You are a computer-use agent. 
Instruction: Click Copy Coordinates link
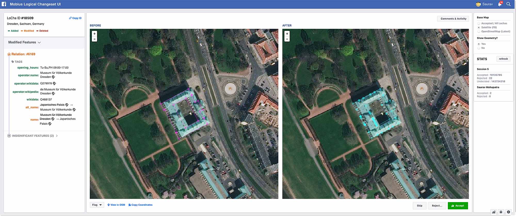click(140, 205)
